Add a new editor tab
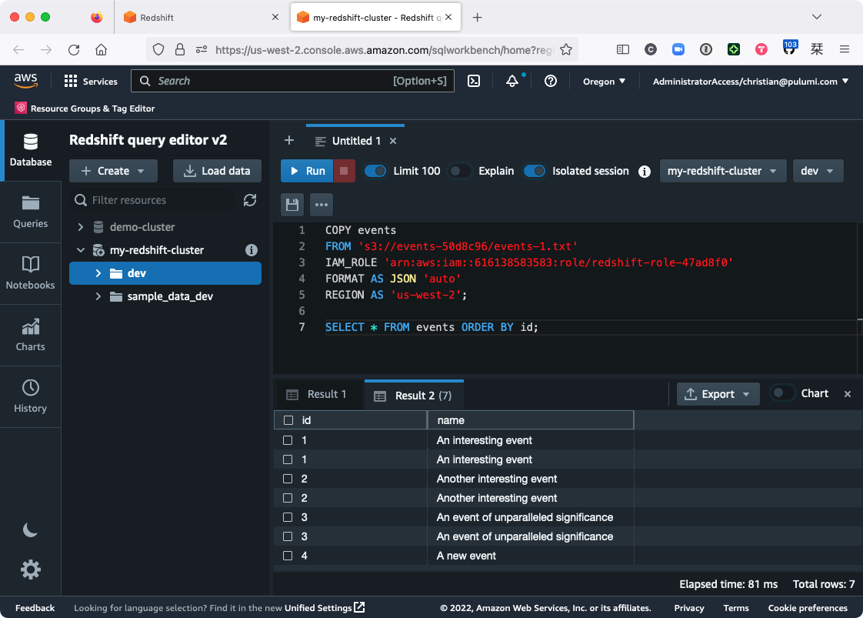 [x=289, y=140]
